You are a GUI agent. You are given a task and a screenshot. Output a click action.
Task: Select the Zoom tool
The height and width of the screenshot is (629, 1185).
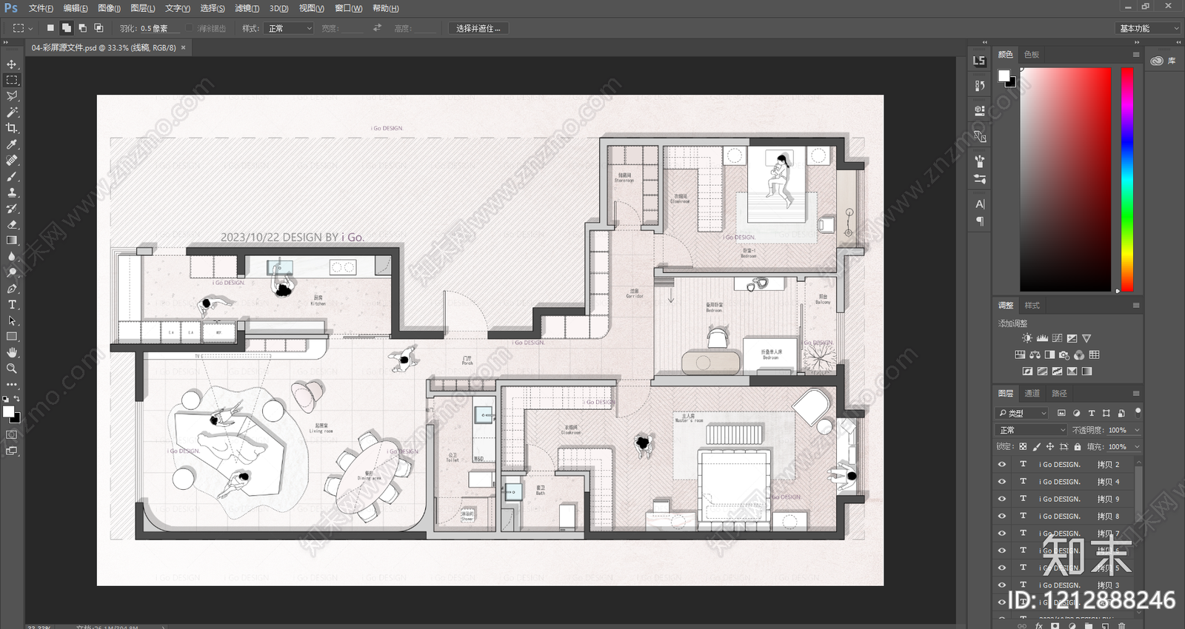pos(12,369)
